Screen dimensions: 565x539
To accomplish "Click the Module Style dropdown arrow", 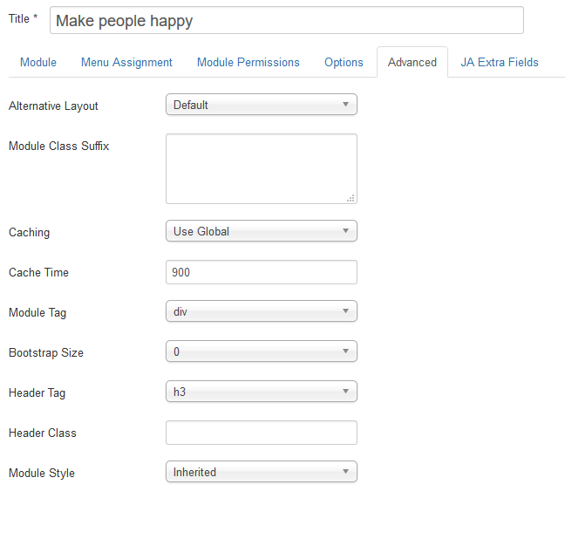I will (345, 472).
